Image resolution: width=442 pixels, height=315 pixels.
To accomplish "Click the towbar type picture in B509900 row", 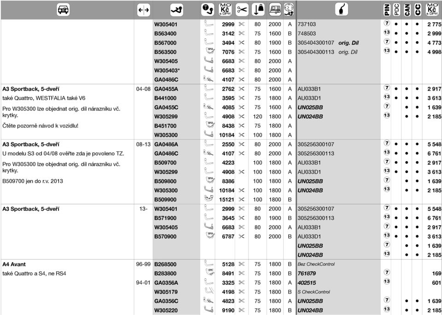I will coord(209,199).
